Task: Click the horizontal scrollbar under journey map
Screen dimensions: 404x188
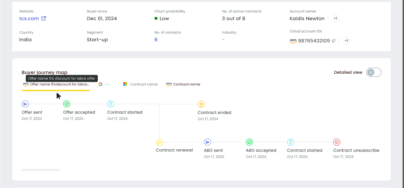Action: point(41,170)
